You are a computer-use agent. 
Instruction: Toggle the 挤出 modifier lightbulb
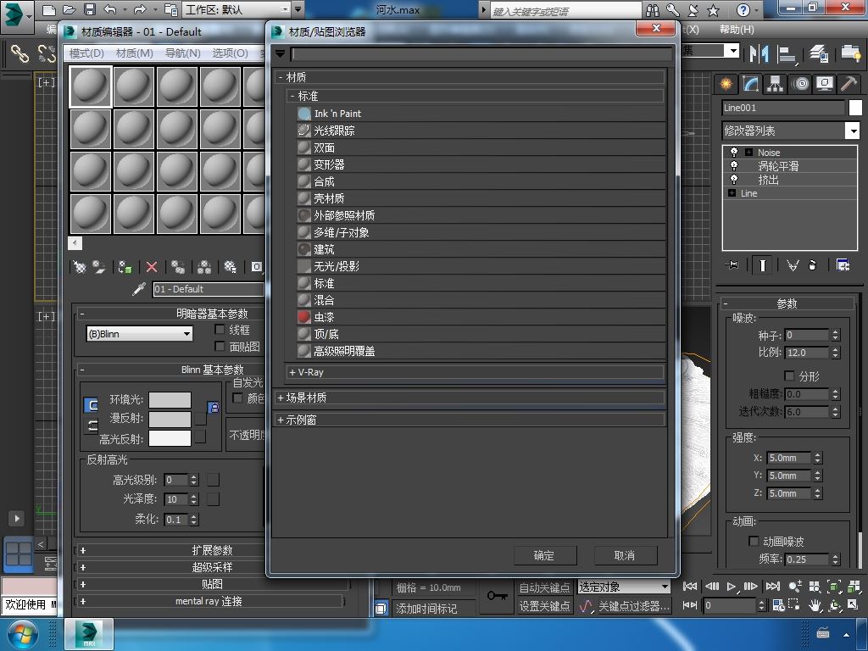734,180
